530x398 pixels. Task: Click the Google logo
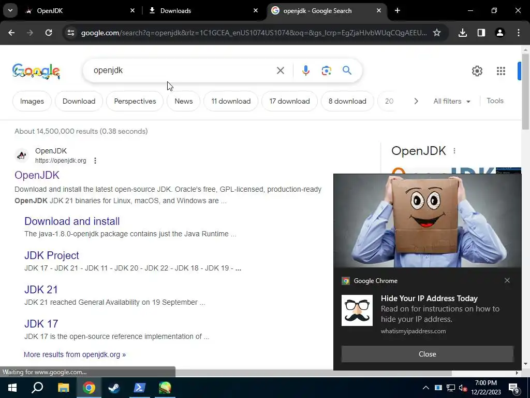pos(36,71)
